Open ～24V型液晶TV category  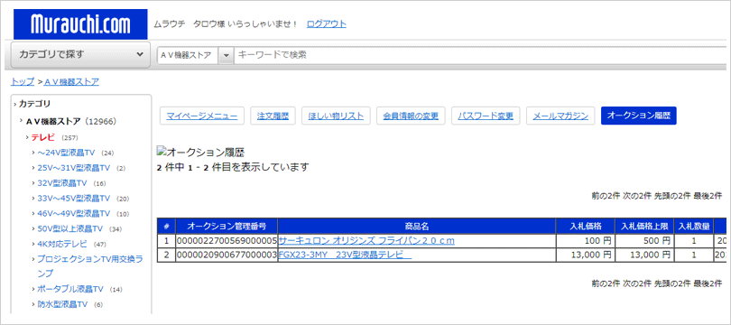(66, 153)
